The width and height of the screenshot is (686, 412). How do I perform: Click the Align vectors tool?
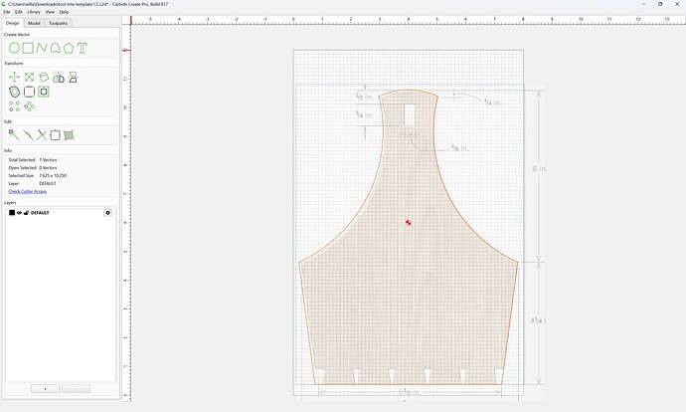[73, 77]
